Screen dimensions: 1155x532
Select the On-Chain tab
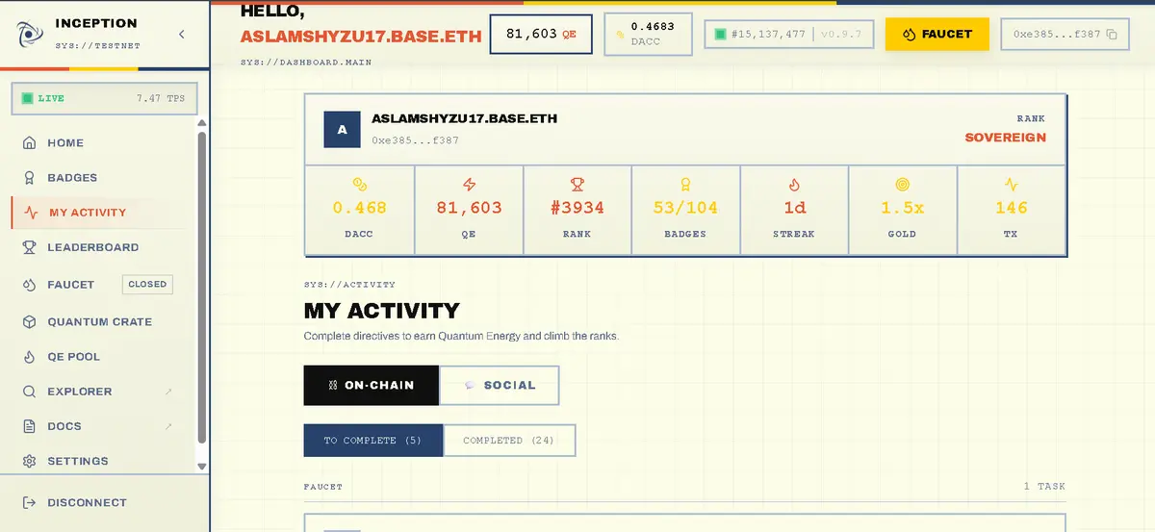tap(372, 385)
